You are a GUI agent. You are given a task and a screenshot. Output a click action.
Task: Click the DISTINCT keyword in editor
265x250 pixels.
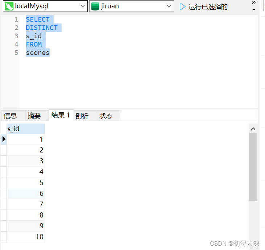[x=42, y=28]
